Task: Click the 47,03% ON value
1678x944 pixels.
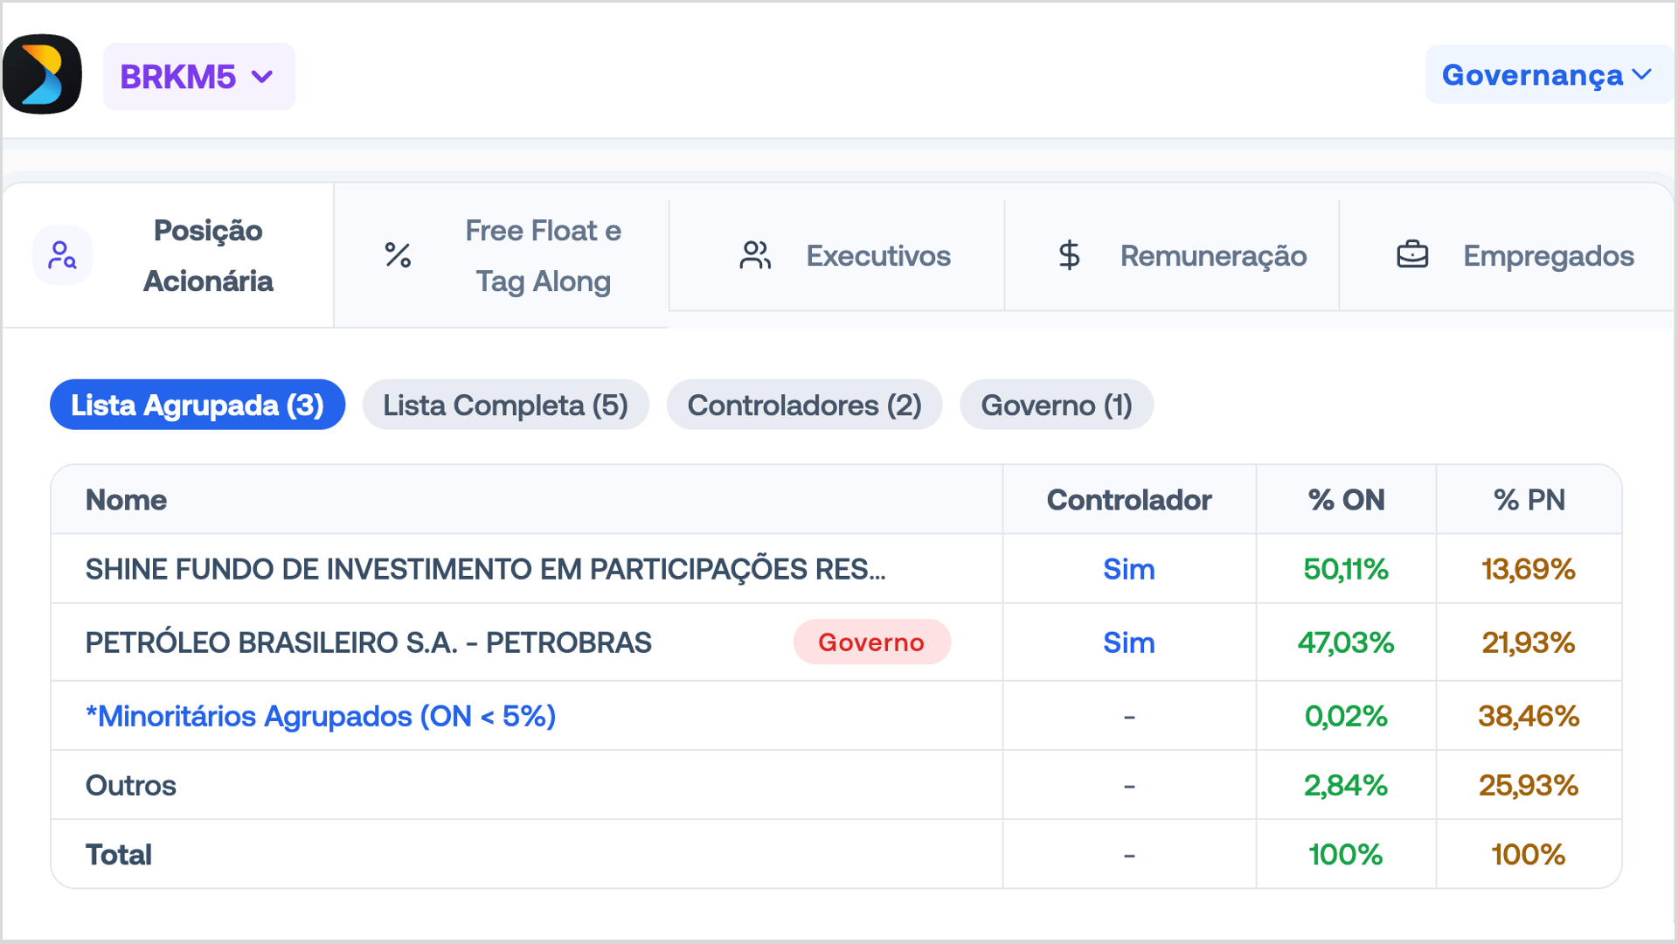Action: [1346, 642]
